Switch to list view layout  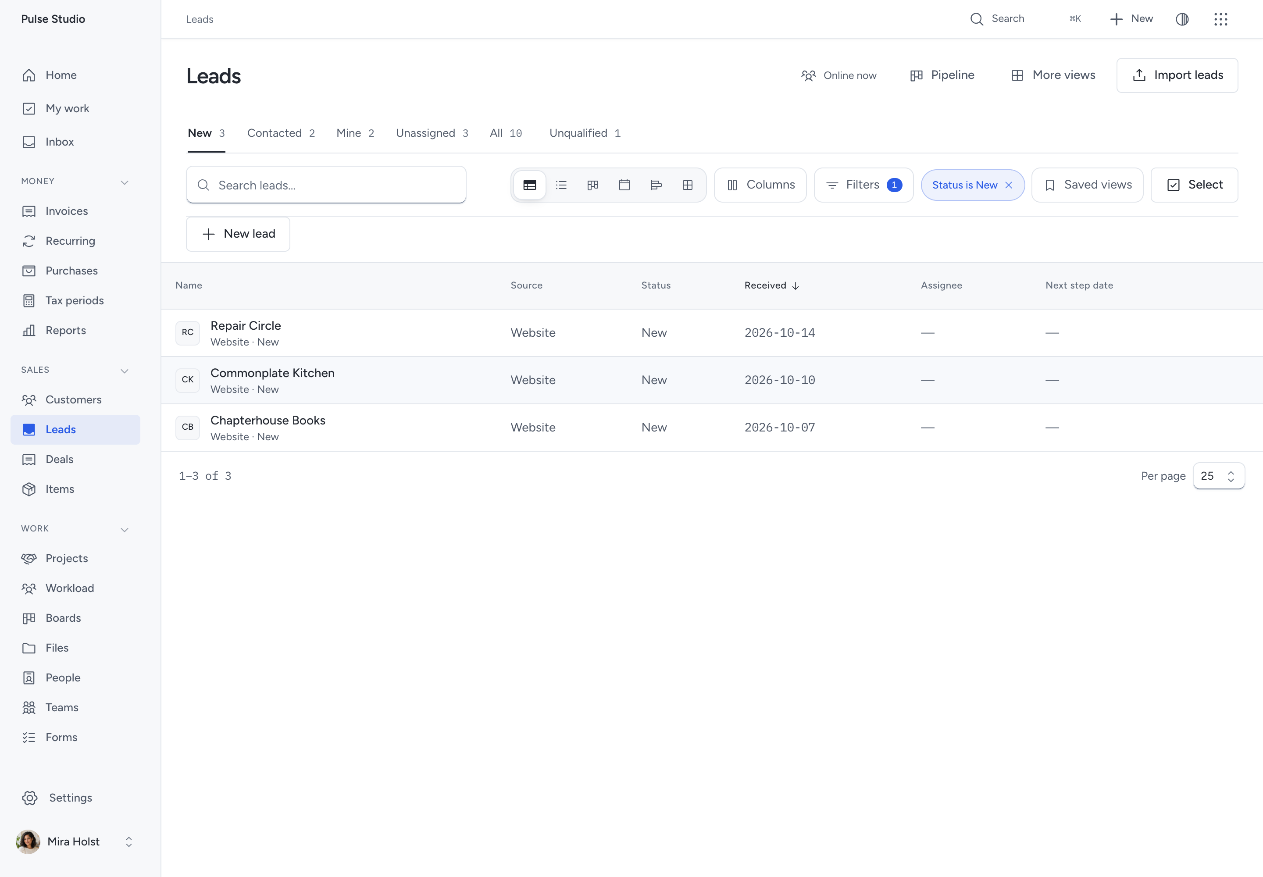(x=561, y=185)
